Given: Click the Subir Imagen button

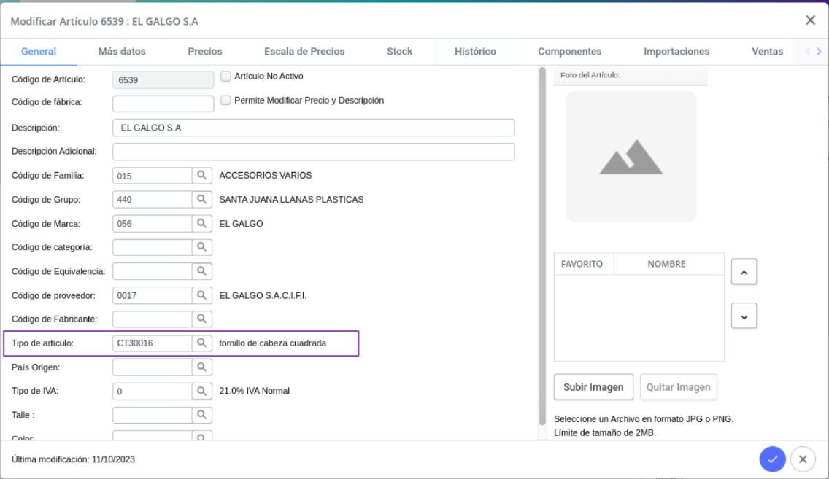Looking at the screenshot, I should pyautogui.click(x=593, y=387).
